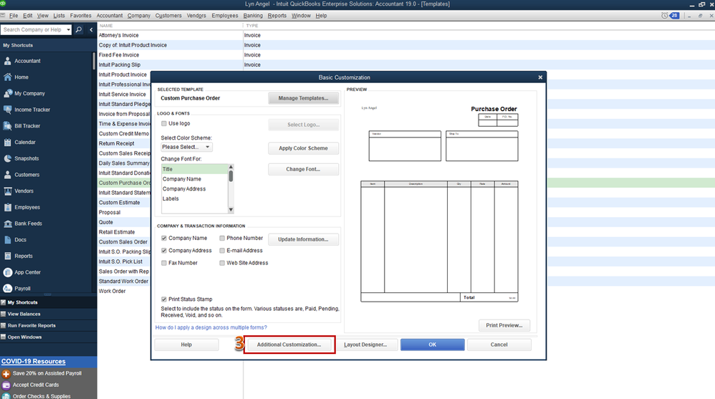
Task: Collapse the left shortcuts panel arrow
Action: [x=91, y=29]
